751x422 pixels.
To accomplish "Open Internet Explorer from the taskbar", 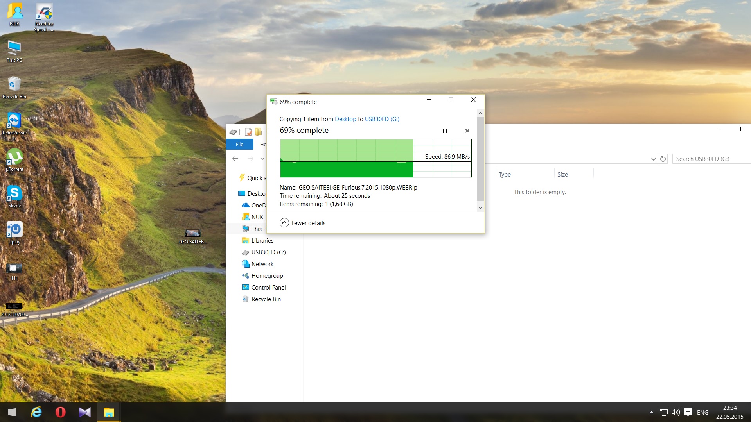I will (36, 412).
